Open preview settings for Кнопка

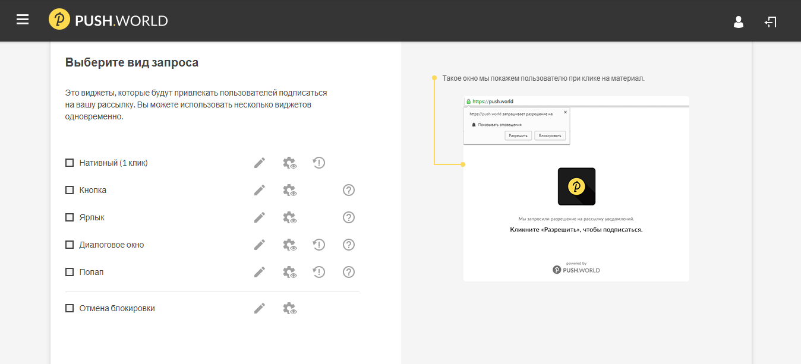point(290,191)
